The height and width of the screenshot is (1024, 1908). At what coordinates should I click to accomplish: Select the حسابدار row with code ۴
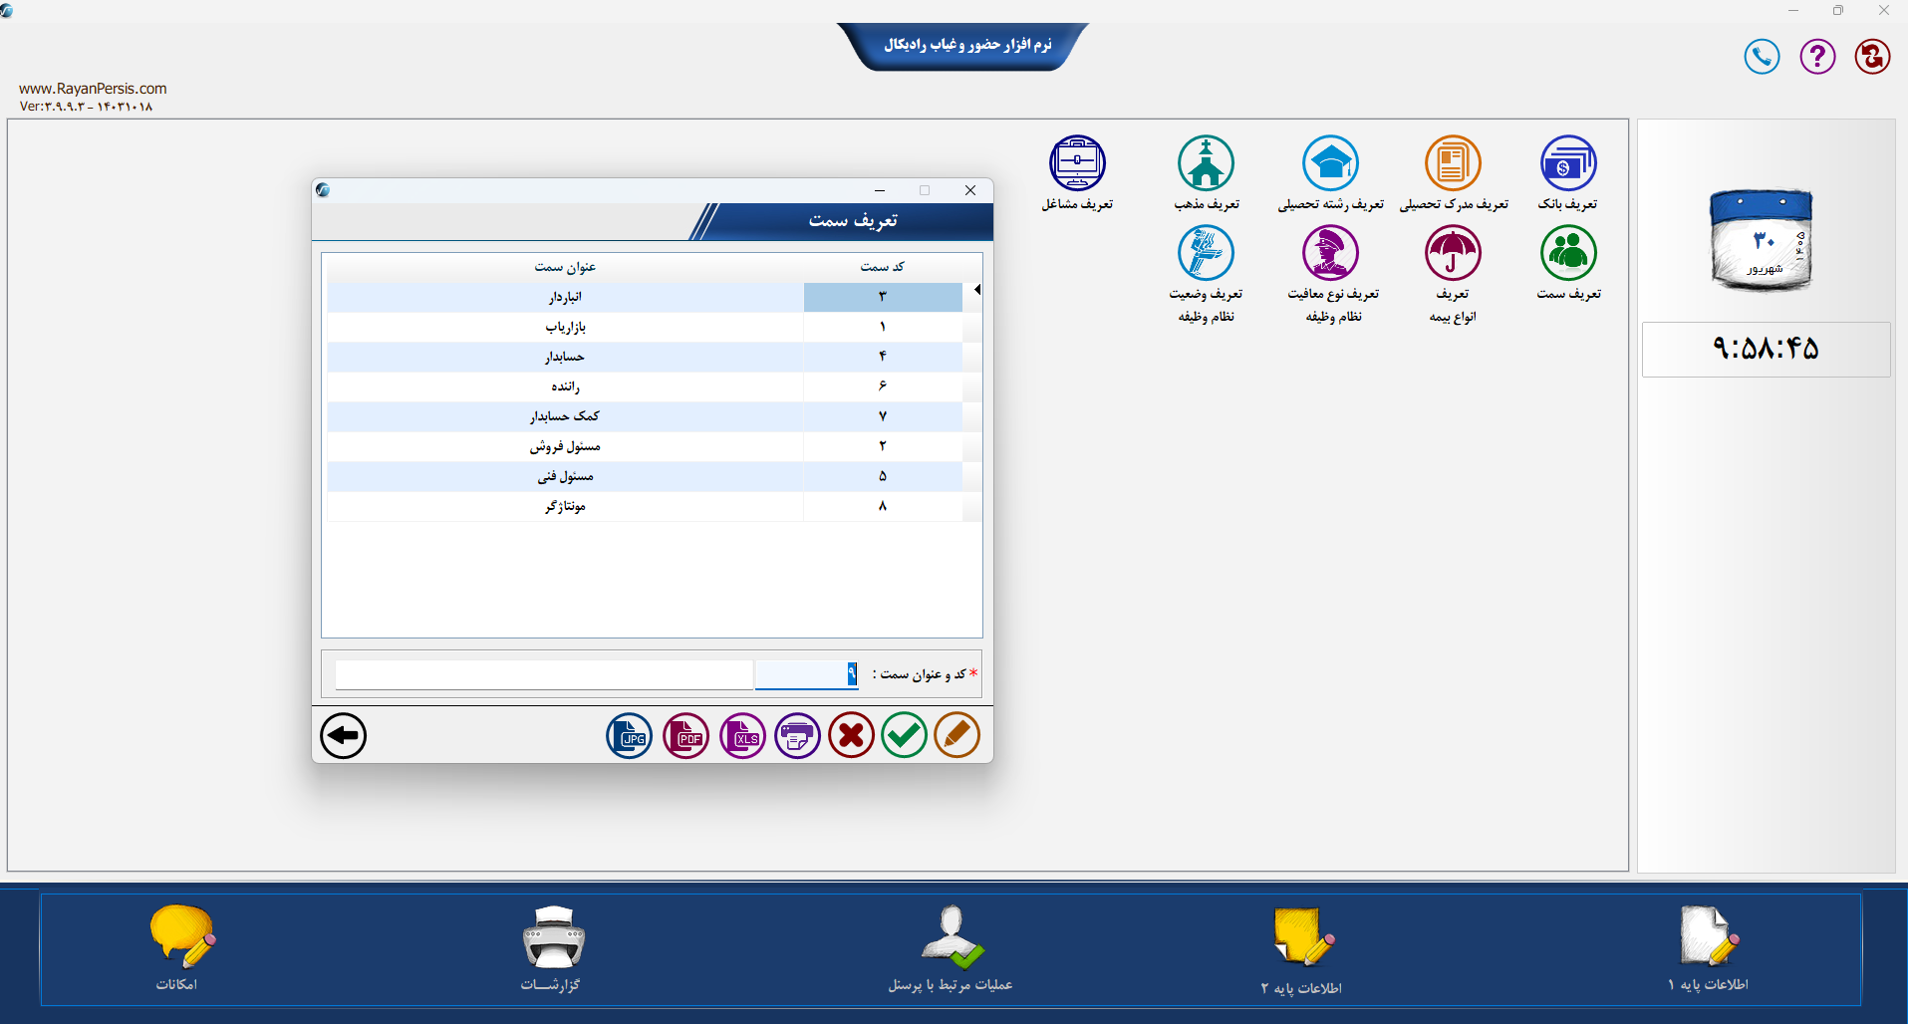point(645,357)
